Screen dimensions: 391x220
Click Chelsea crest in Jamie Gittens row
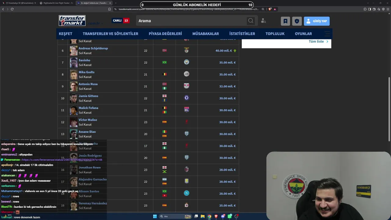187,98
